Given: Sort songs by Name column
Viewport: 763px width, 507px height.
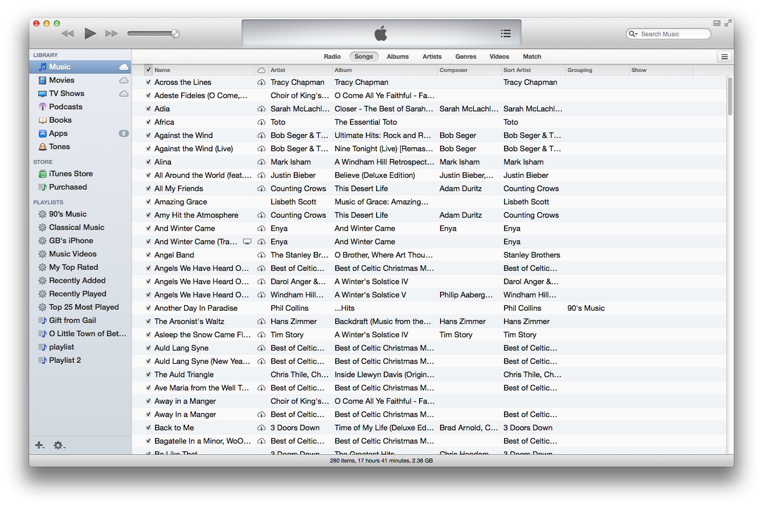Looking at the screenshot, I should tap(204, 70).
